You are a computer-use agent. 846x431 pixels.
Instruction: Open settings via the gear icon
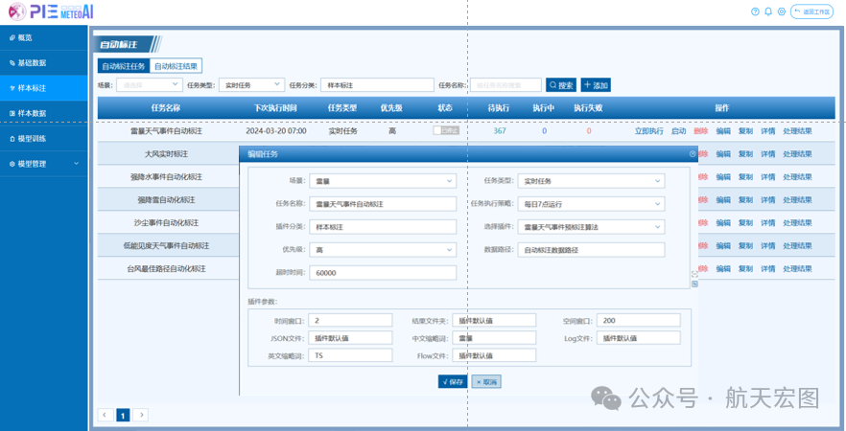782,11
